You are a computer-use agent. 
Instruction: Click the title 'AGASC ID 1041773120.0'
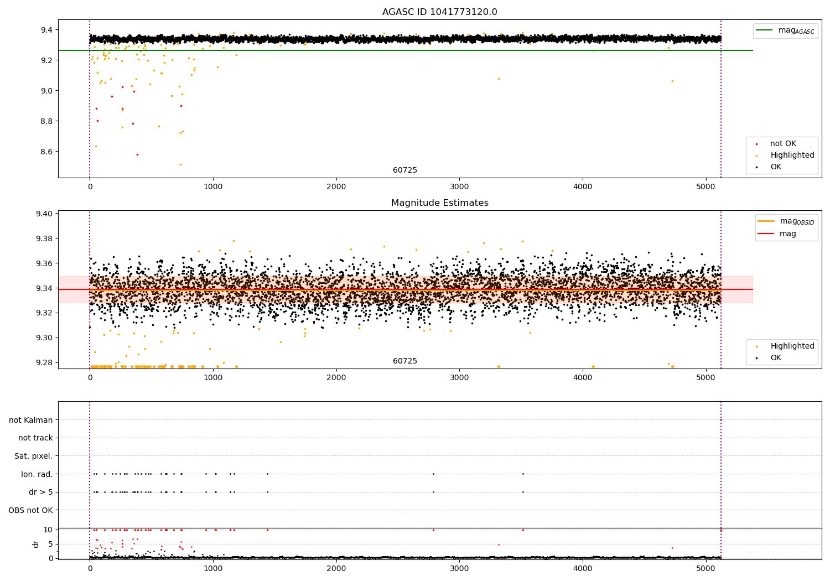click(439, 12)
